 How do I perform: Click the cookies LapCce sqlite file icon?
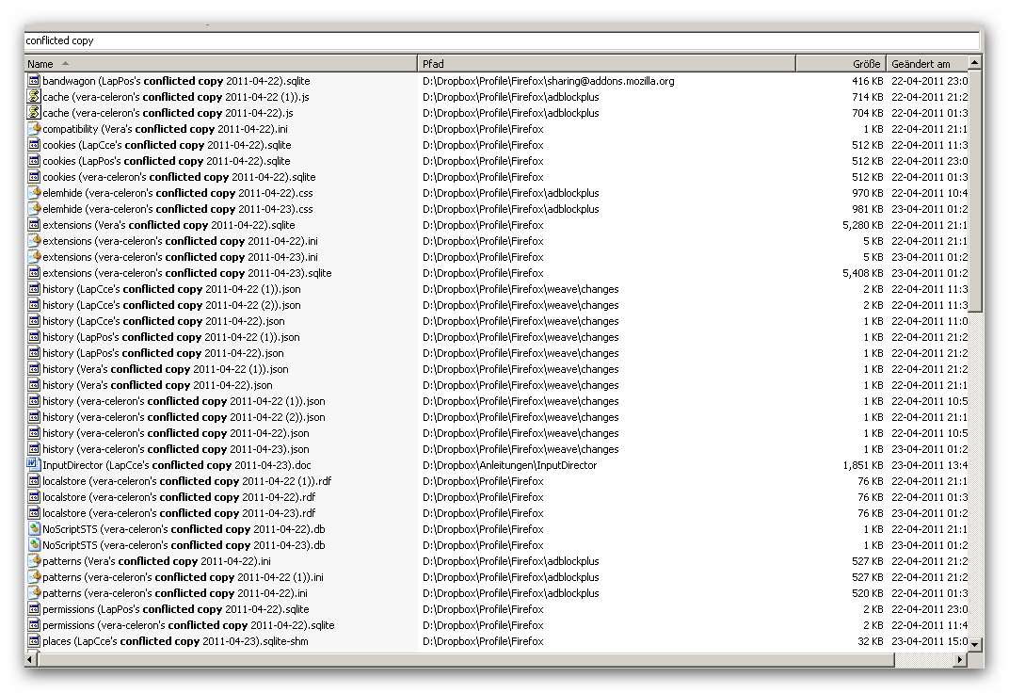click(x=34, y=145)
